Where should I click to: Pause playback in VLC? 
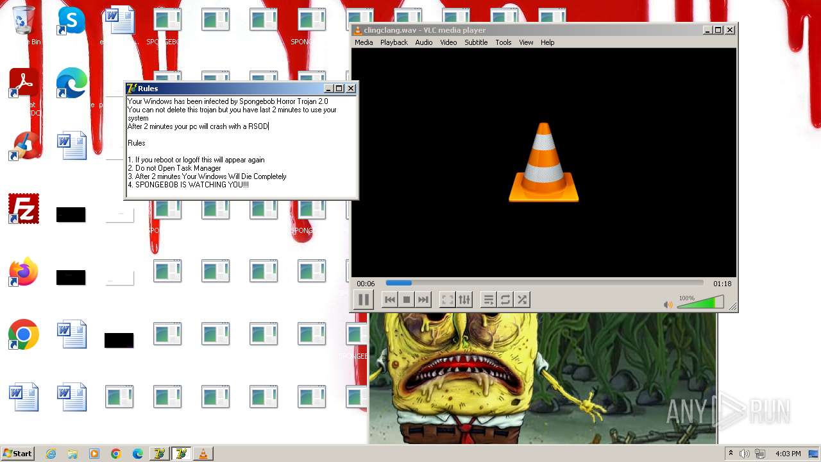(x=363, y=300)
